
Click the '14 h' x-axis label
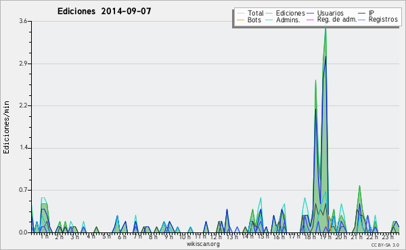(248, 236)
